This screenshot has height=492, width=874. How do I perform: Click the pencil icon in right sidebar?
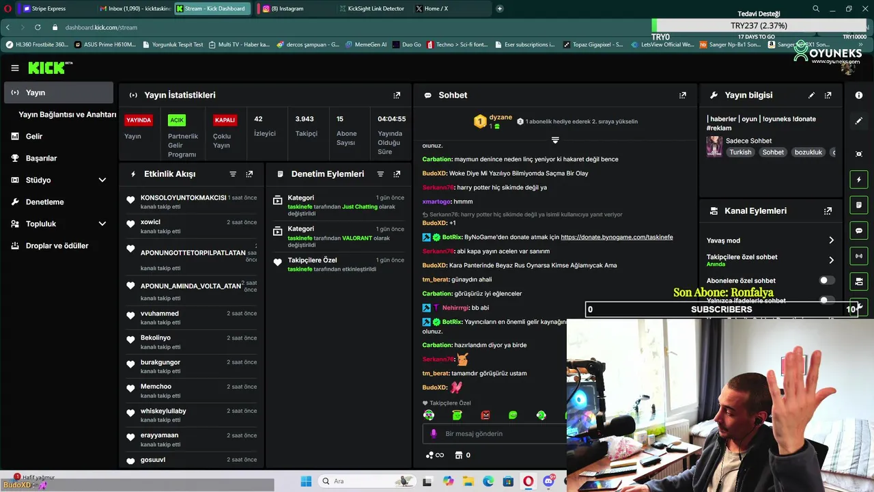[x=859, y=120]
